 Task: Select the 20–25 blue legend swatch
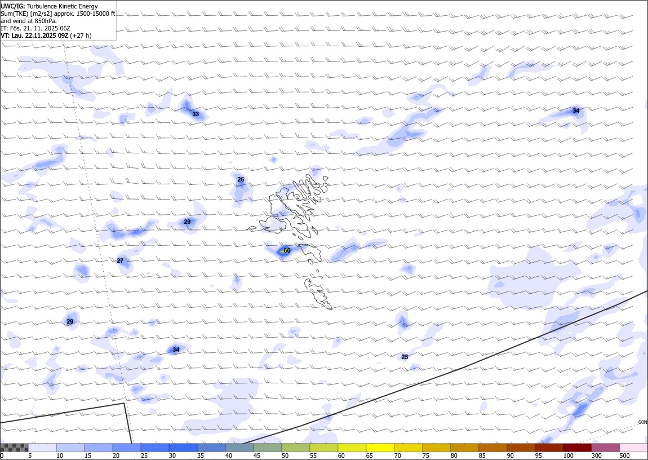click(126, 448)
